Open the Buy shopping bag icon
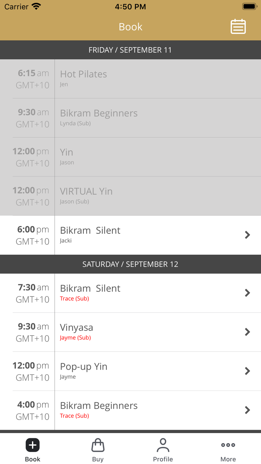This screenshot has height=464, width=261. click(x=98, y=445)
